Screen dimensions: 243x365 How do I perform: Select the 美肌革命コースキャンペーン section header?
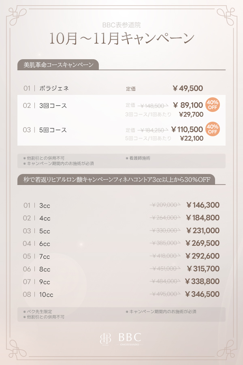pyautogui.click(x=58, y=65)
